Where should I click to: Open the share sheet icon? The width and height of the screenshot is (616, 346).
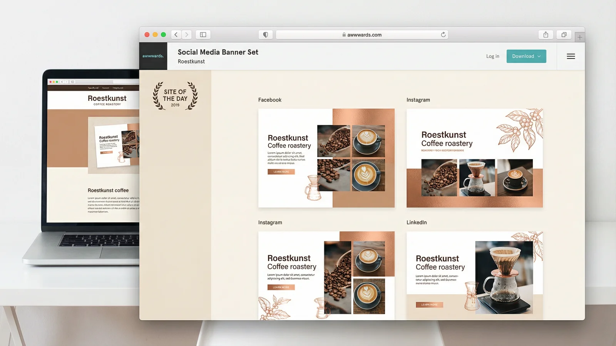pos(546,34)
